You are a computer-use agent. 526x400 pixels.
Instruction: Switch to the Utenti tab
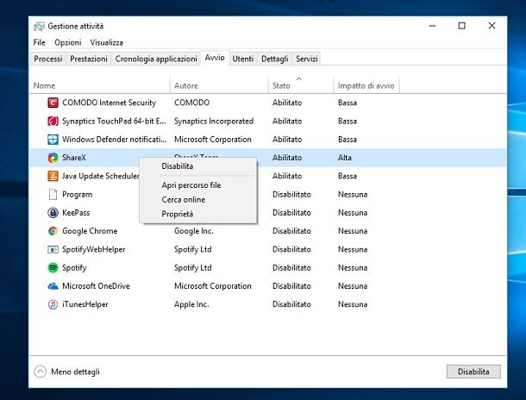tap(243, 59)
